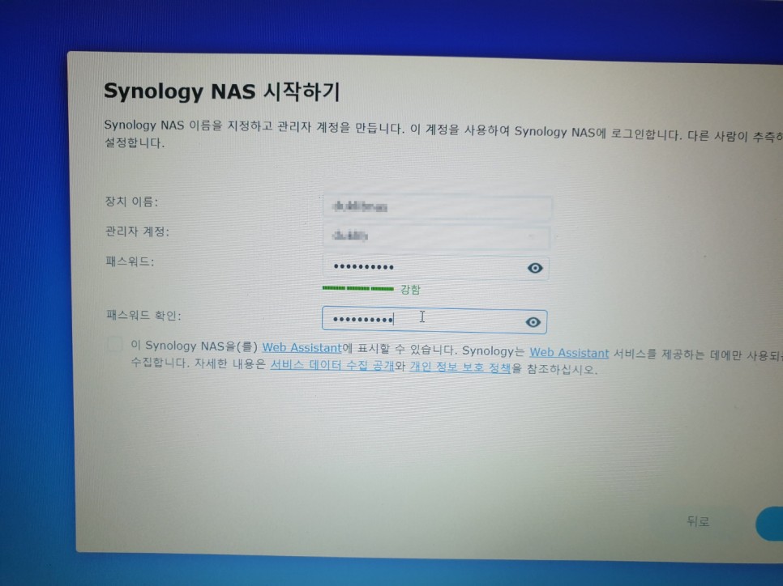Open the 서비스 데이터 수집 공개 link

pyautogui.click(x=332, y=365)
